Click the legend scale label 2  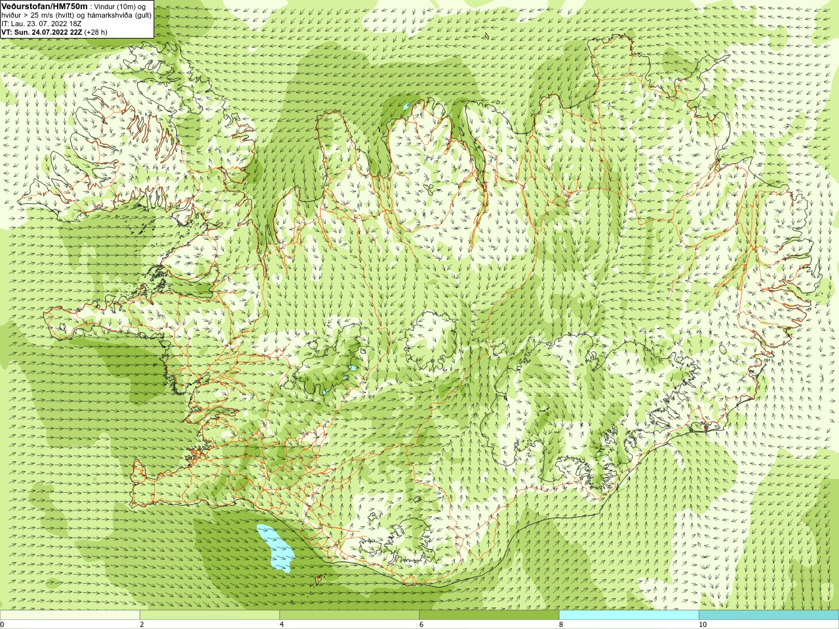click(142, 624)
